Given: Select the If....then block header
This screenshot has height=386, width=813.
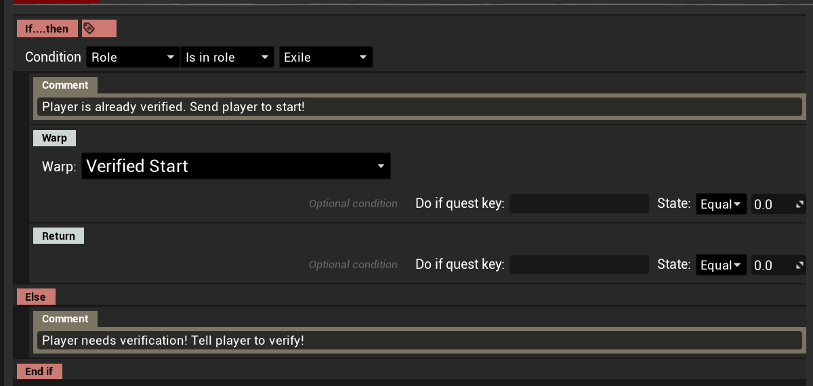Looking at the screenshot, I should point(47,29).
